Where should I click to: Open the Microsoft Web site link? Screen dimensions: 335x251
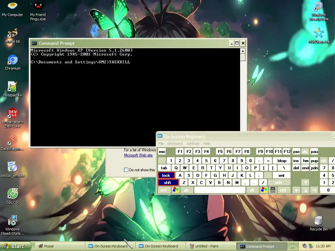coord(138,155)
